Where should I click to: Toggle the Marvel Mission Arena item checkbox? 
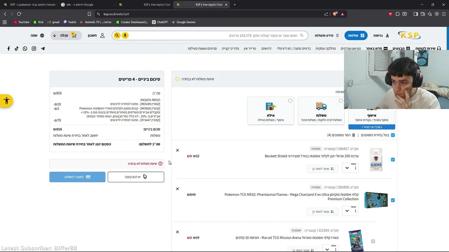pyautogui.click(x=373, y=241)
